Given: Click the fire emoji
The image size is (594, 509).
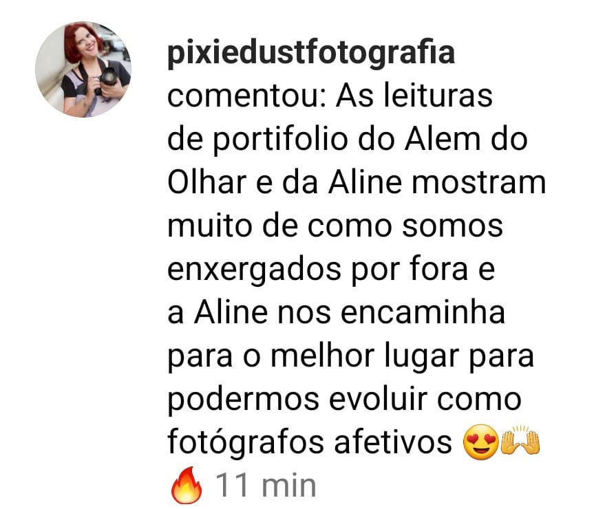Looking at the screenshot, I should 186,485.
